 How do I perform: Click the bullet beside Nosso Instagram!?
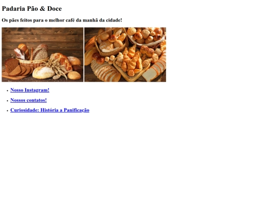click(7, 90)
